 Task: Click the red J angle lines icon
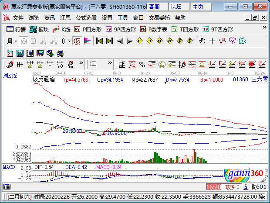(x=212, y=65)
